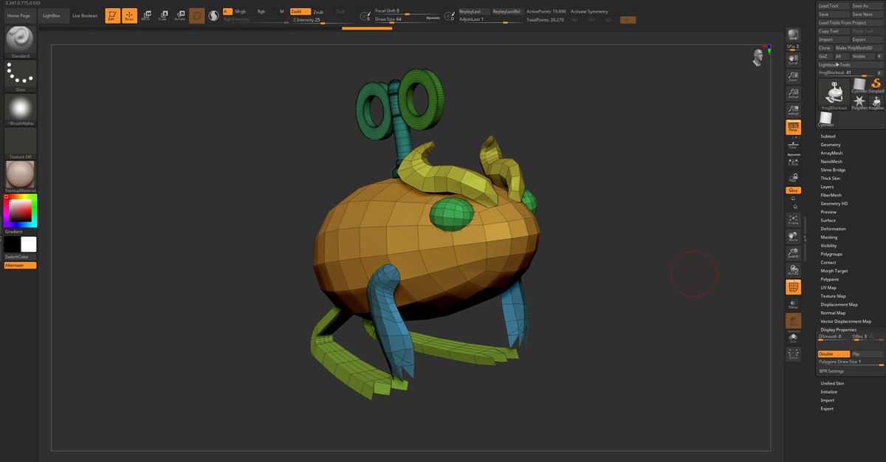The width and height of the screenshot is (886, 462).
Task: Click Make PolyMesh3D button
Action: click(859, 48)
